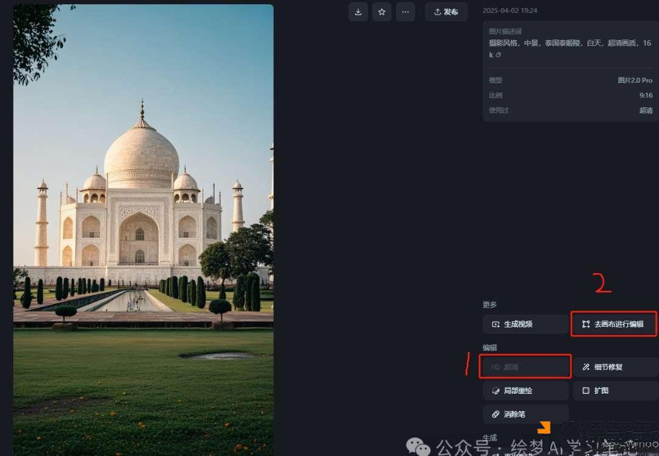The image size is (659, 456).
Task: Click the HD 超清 upscale button
Action: [x=525, y=367]
